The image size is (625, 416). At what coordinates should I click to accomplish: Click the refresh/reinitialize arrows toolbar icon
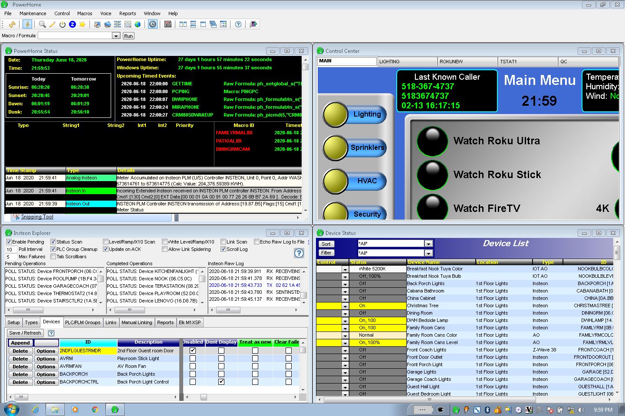pos(12,24)
